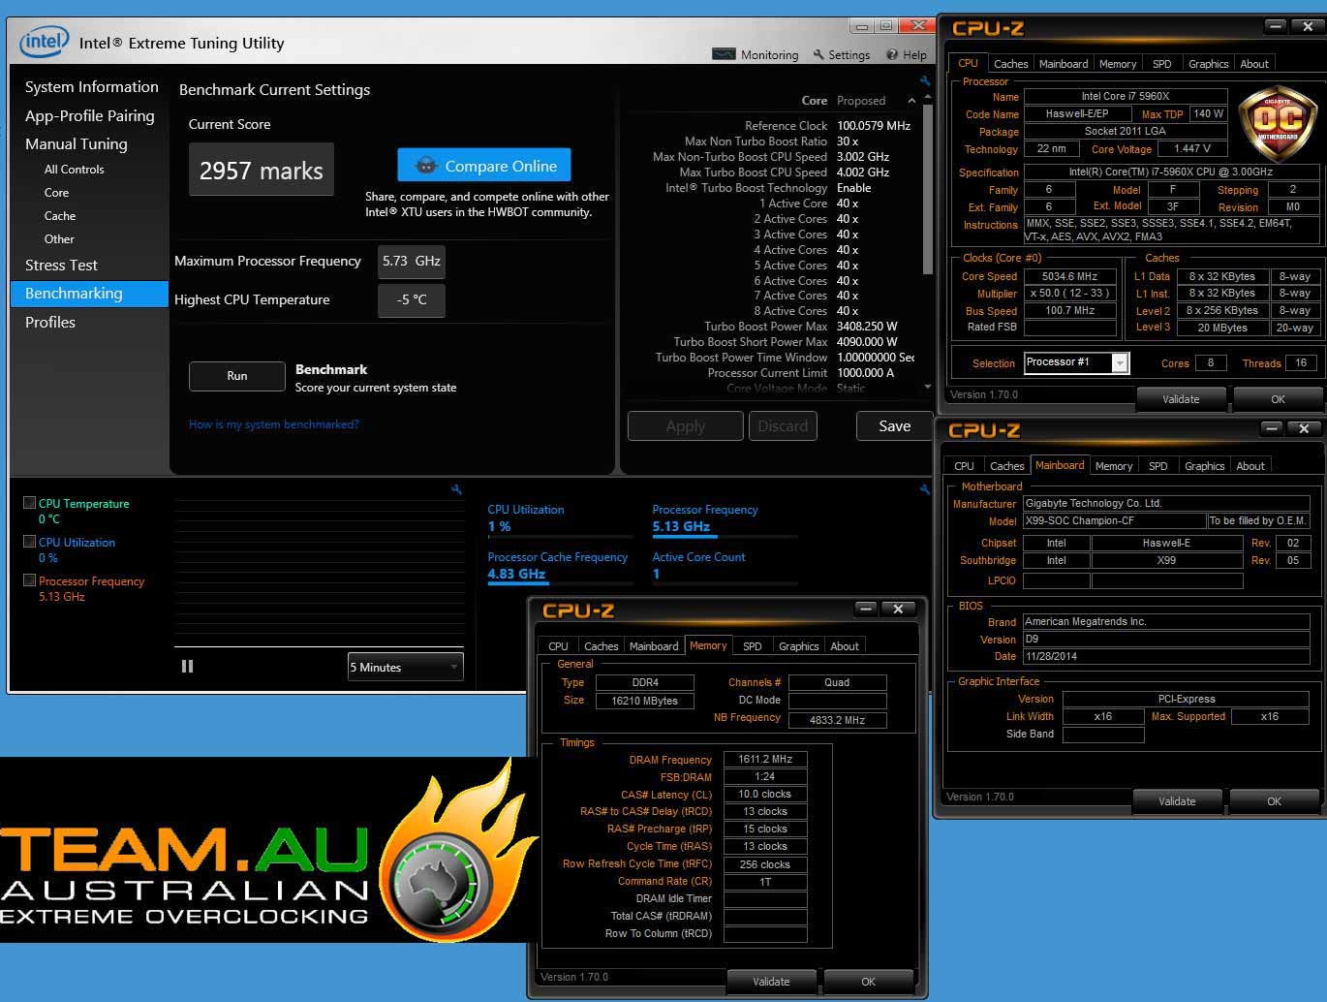Click the Intel logo in XTU
The height and width of the screenshot is (1002, 1327).
pyautogui.click(x=45, y=41)
